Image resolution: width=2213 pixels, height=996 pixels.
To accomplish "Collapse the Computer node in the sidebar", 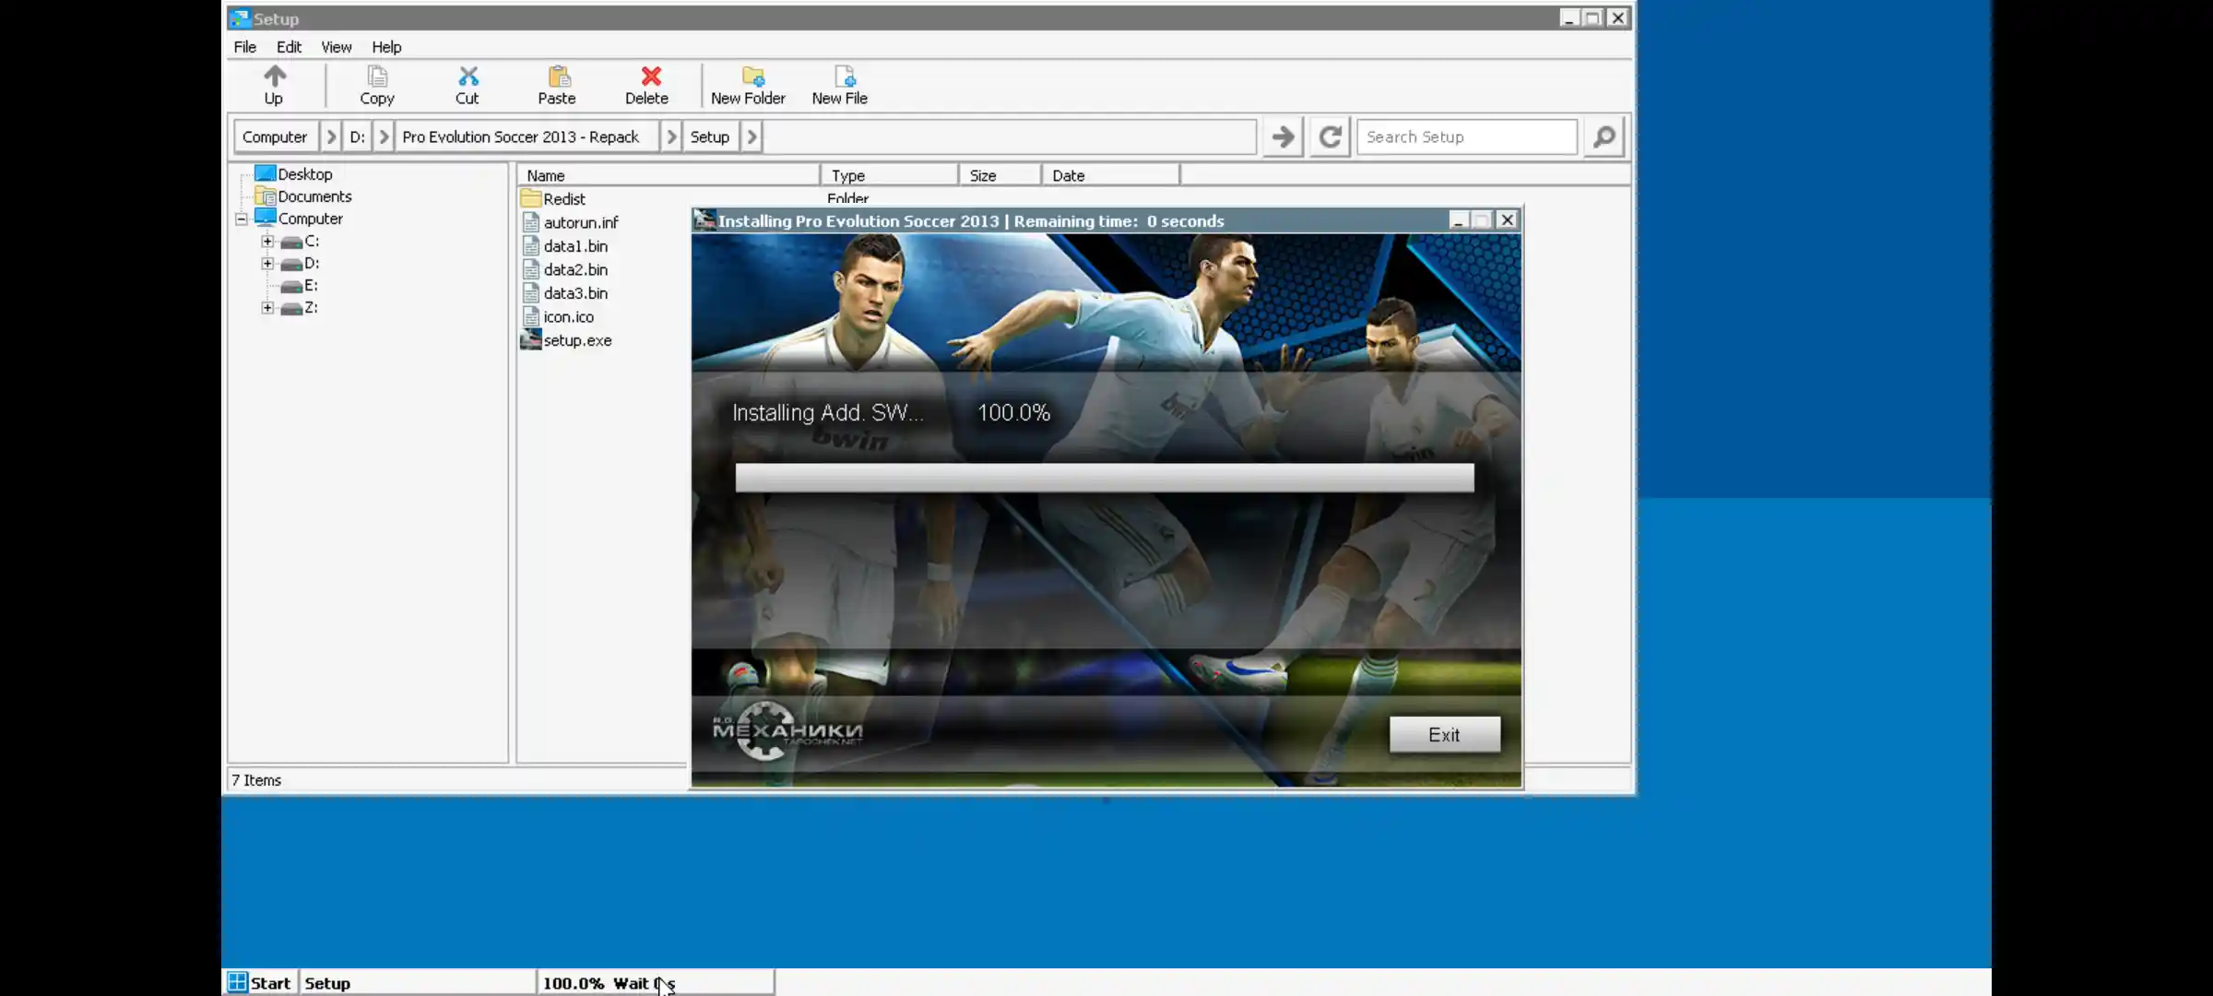I will (241, 219).
